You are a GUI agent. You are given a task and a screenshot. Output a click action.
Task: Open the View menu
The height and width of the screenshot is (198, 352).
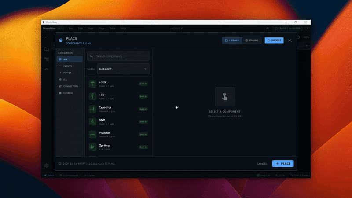(91, 29)
